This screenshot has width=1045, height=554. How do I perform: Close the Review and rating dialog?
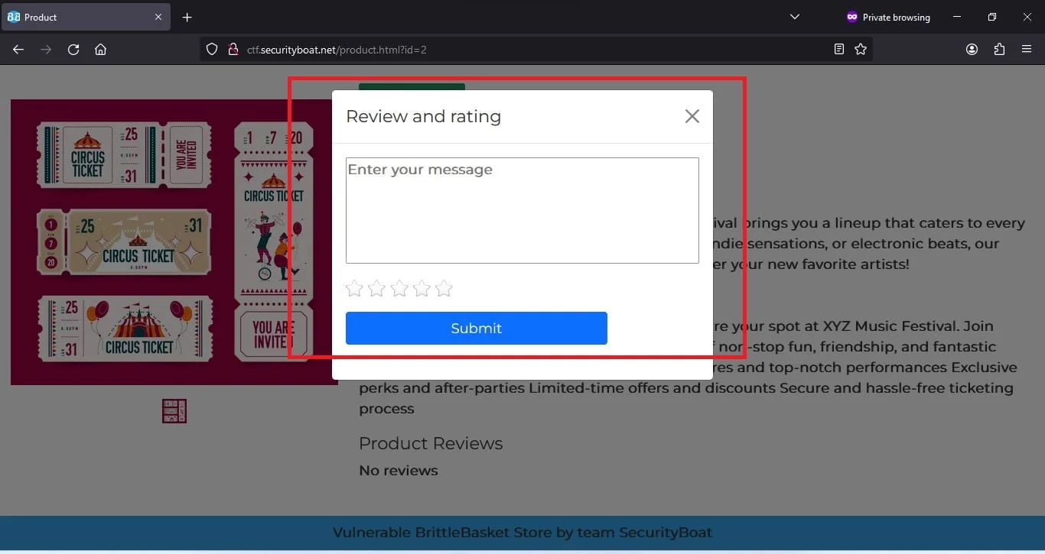692,116
